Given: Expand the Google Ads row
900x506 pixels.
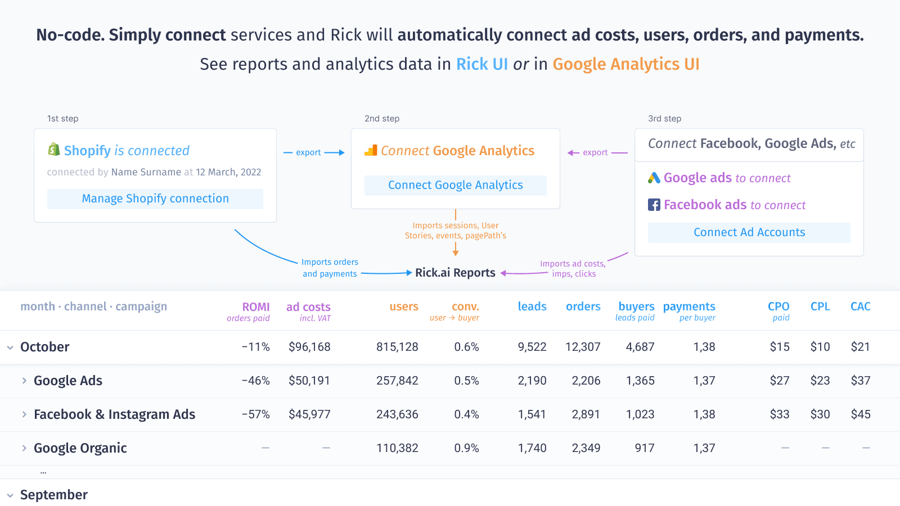Looking at the screenshot, I should [x=24, y=381].
